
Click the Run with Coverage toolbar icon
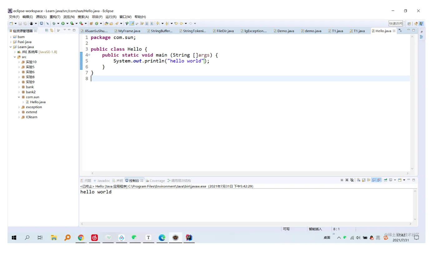point(72,23)
